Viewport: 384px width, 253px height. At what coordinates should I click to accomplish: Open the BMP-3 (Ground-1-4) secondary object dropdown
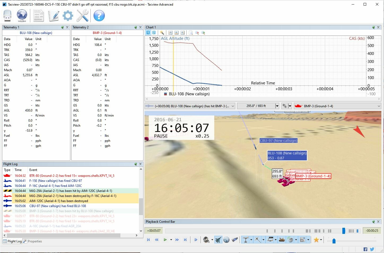[x=337, y=106]
